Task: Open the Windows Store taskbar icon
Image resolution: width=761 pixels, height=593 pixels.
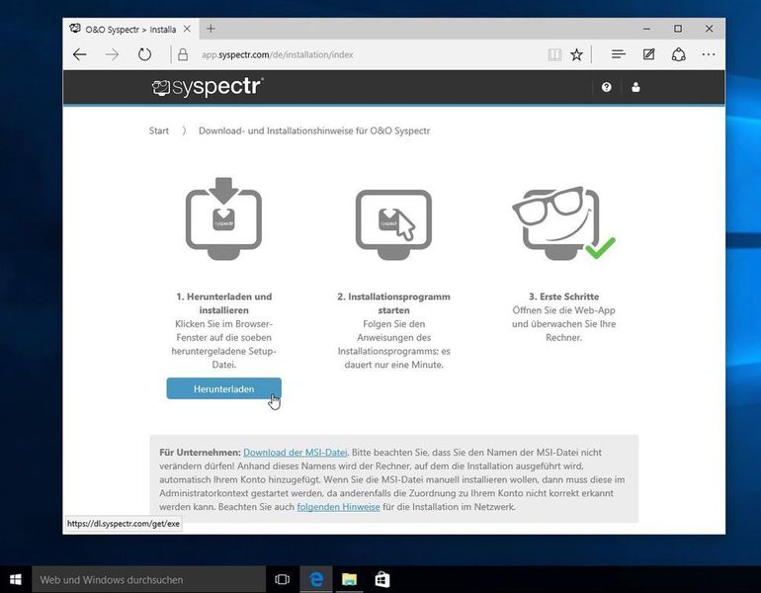Action: (x=382, y=579)
